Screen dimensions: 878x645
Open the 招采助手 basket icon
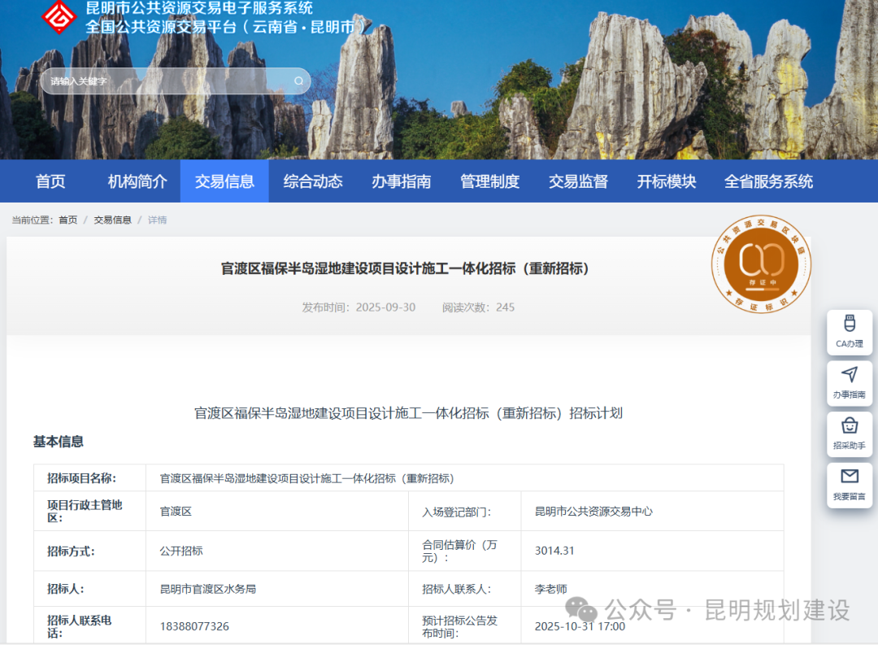pos(850,434)
